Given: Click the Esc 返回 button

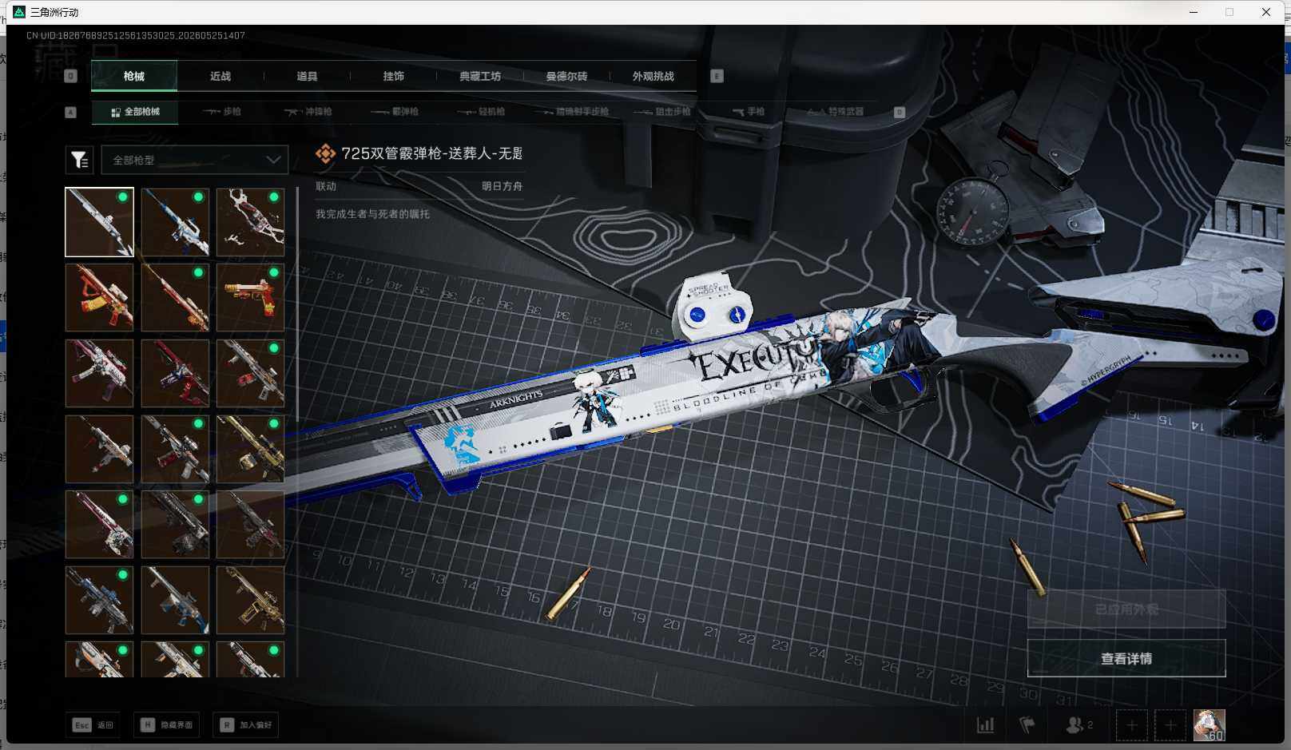Looking at the screenshot, I should pos(93,725).
